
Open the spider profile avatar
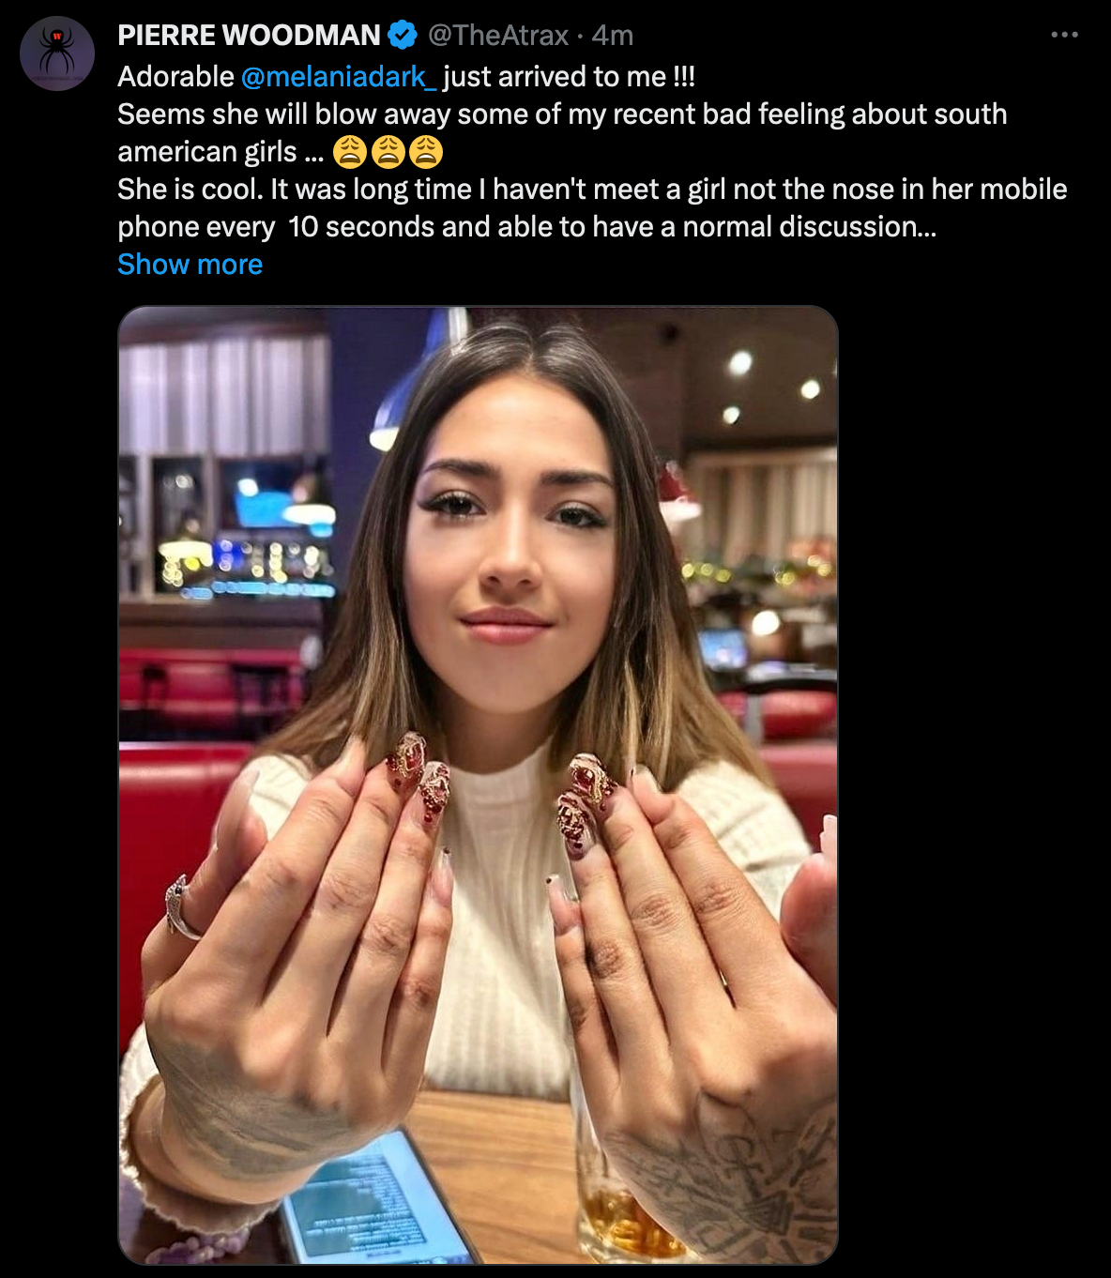[57, 53]
